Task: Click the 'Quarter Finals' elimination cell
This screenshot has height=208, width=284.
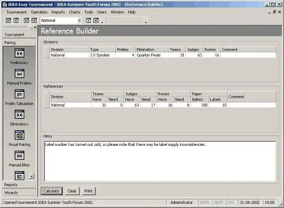Action: [x=152, y=55]
